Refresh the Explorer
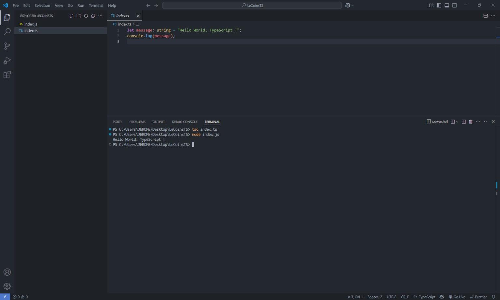 [86, 15]
